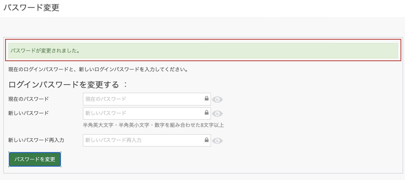This screenshot has height=180, width=405.
Task: Show the current password using the eye icon
Action: 217,100
